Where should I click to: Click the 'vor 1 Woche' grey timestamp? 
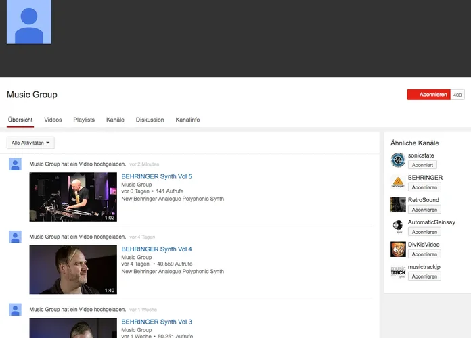[x=143, y=310]
